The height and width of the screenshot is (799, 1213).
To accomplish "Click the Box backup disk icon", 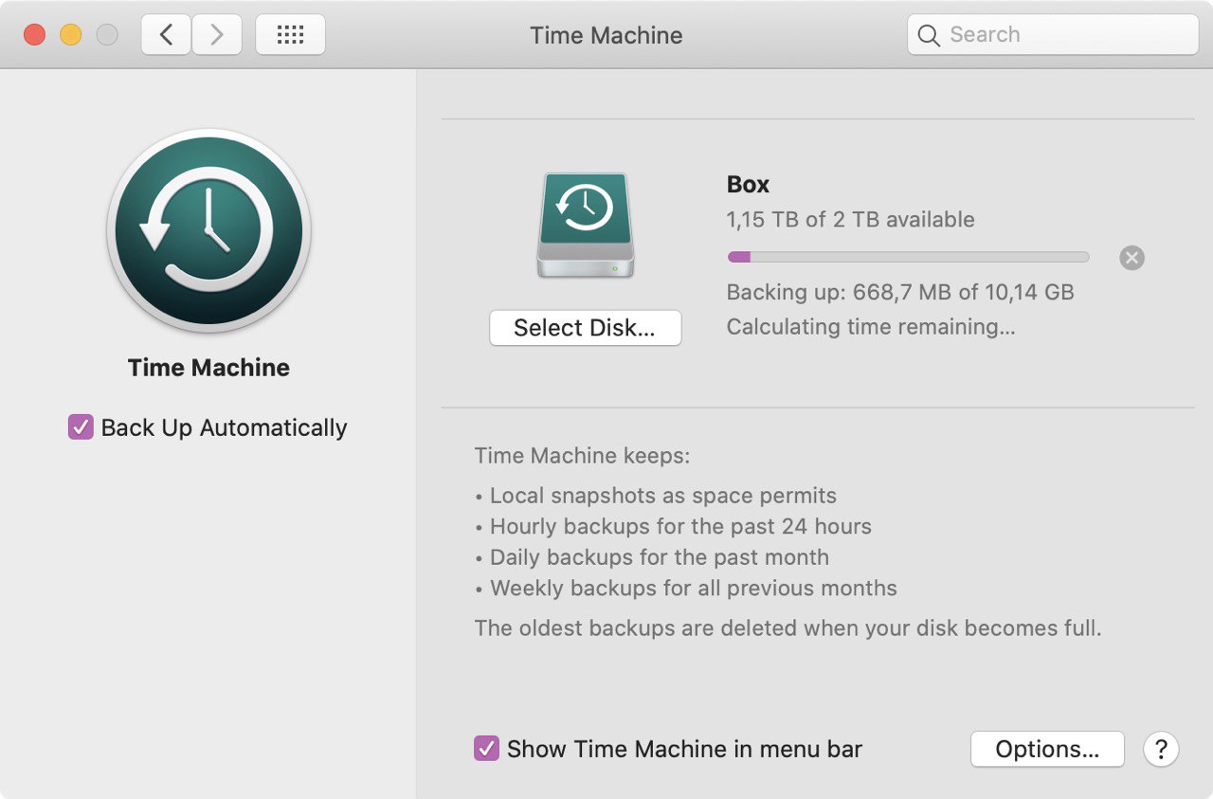I will click(585, 225).
